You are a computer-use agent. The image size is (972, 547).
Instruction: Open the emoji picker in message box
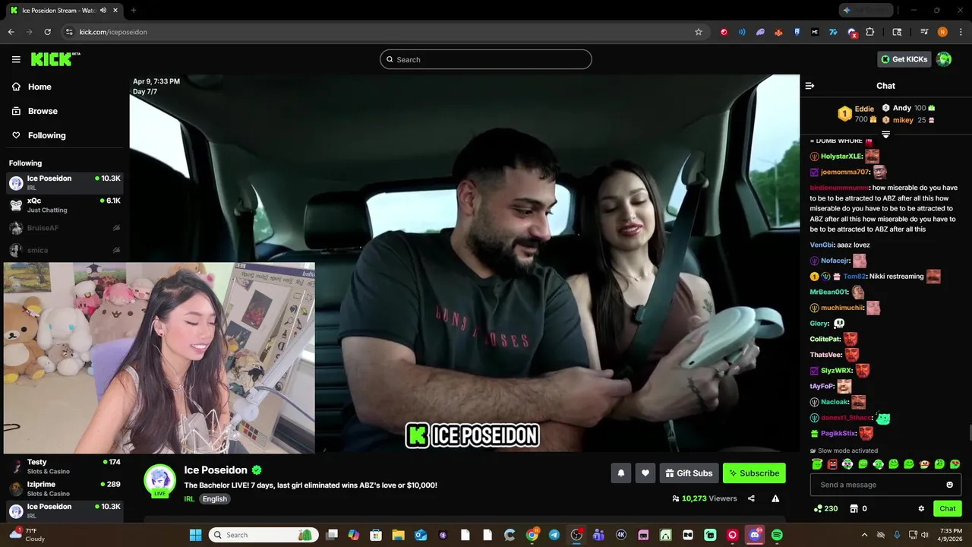pyautogui.click(x=949, y=485)
